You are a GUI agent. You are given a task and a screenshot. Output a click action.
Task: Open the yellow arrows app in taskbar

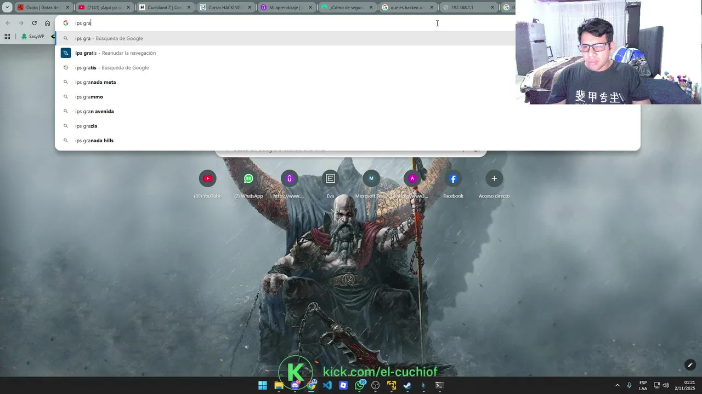tap(392, 385)
